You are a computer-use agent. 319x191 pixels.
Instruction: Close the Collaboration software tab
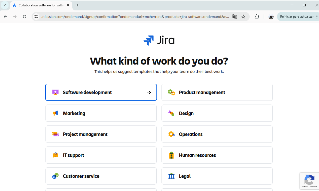coord(68,5)
